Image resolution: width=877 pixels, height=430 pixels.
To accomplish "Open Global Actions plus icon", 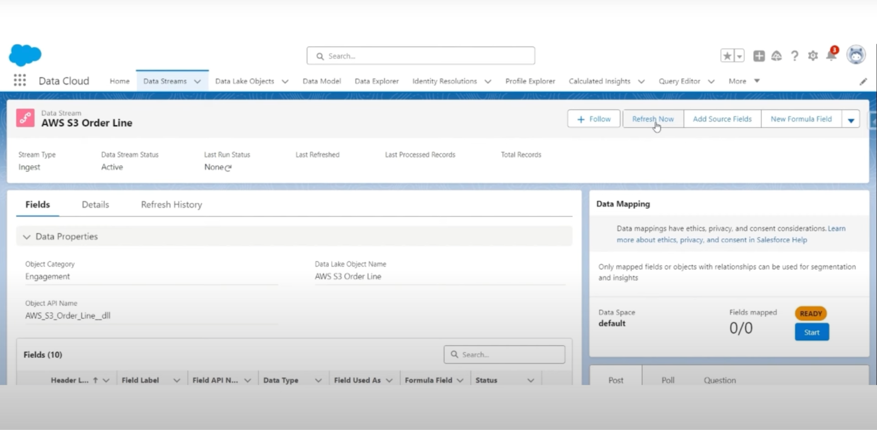I will [759, 56].
